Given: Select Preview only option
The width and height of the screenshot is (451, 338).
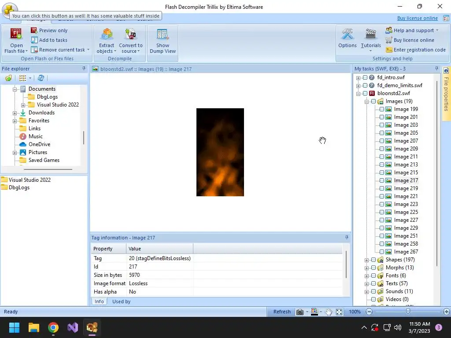Looking at the screenshot, I should [49, 30].
